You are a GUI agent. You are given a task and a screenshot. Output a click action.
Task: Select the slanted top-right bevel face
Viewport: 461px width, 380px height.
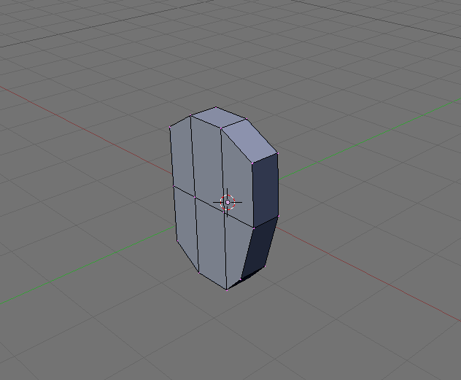point(249,141)
